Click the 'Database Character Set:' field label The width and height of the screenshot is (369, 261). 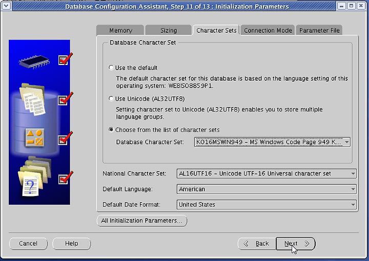coord(150,142)
